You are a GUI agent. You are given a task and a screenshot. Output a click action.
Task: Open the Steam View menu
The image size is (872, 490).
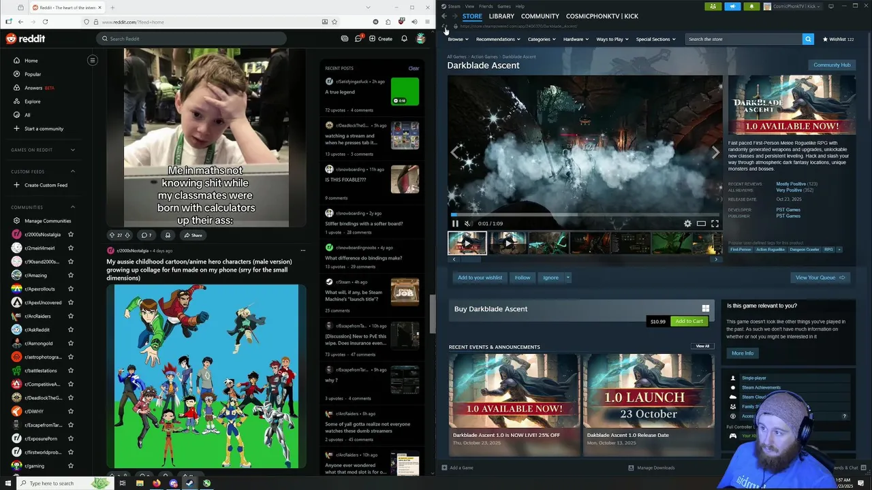(x=469, y=6)
